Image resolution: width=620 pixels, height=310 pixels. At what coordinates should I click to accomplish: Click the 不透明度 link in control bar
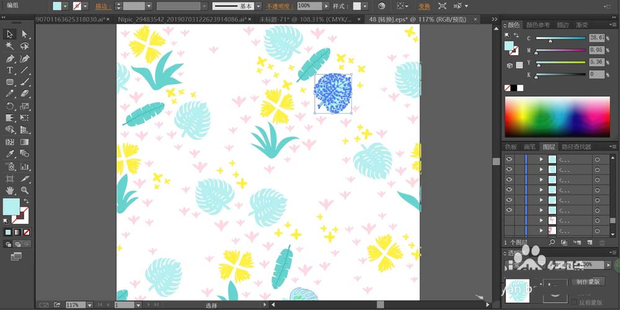click(279, 6)
